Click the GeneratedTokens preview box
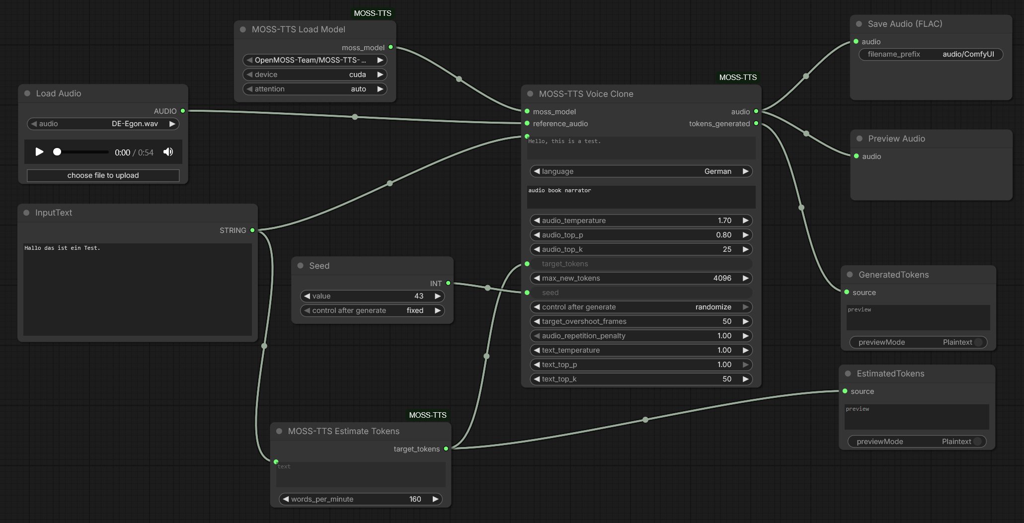 pyautogui.click(x=918, y=318)
